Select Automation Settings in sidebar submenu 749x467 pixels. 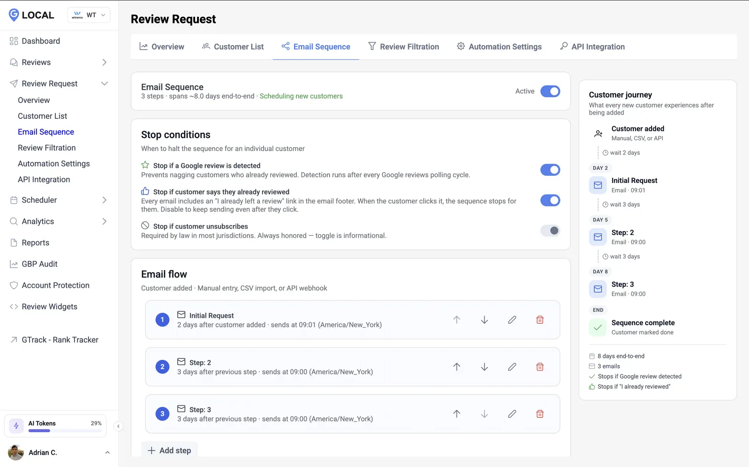(54, 164)
